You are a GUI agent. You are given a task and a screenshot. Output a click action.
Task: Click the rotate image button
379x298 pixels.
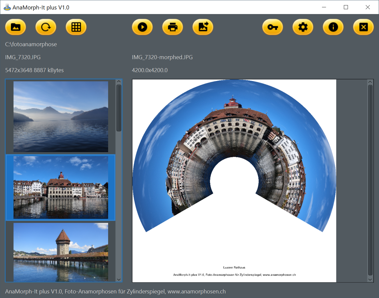(x=46, y=27)
